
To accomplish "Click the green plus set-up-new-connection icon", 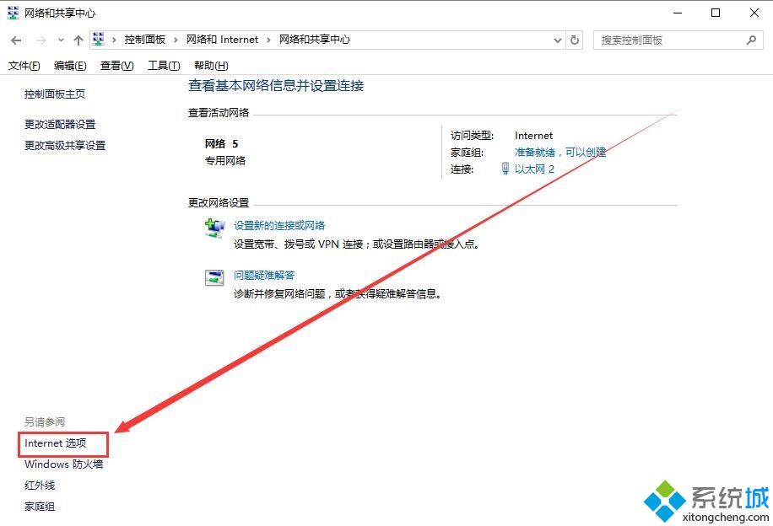I will tap(214, 227).
